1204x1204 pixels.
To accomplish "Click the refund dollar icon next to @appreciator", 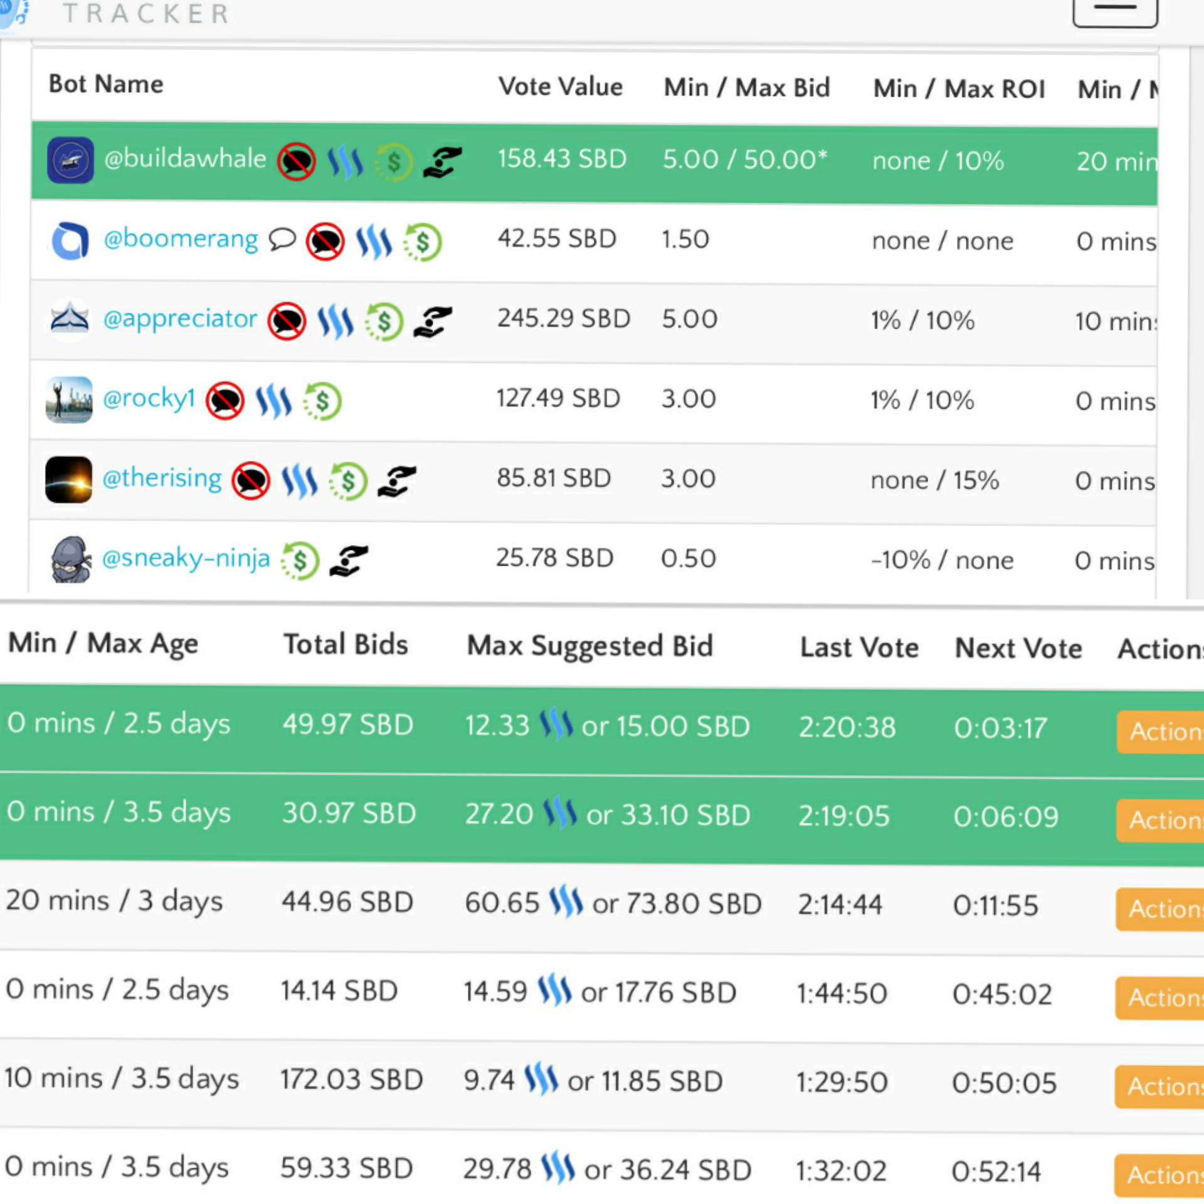I will (384, 322).
